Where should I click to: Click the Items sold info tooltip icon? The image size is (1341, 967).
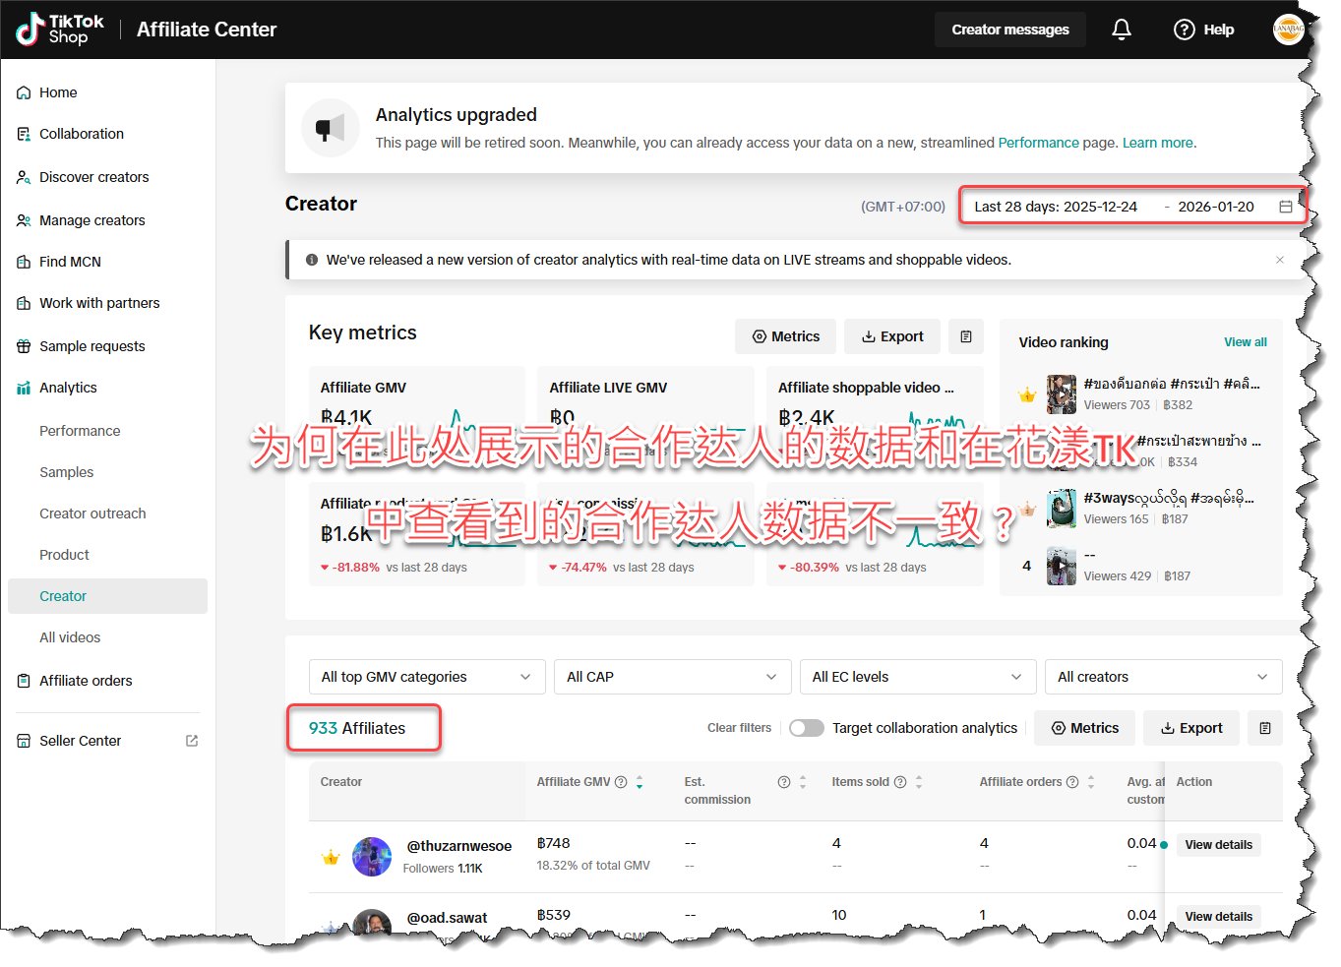[x=900, y=782]
